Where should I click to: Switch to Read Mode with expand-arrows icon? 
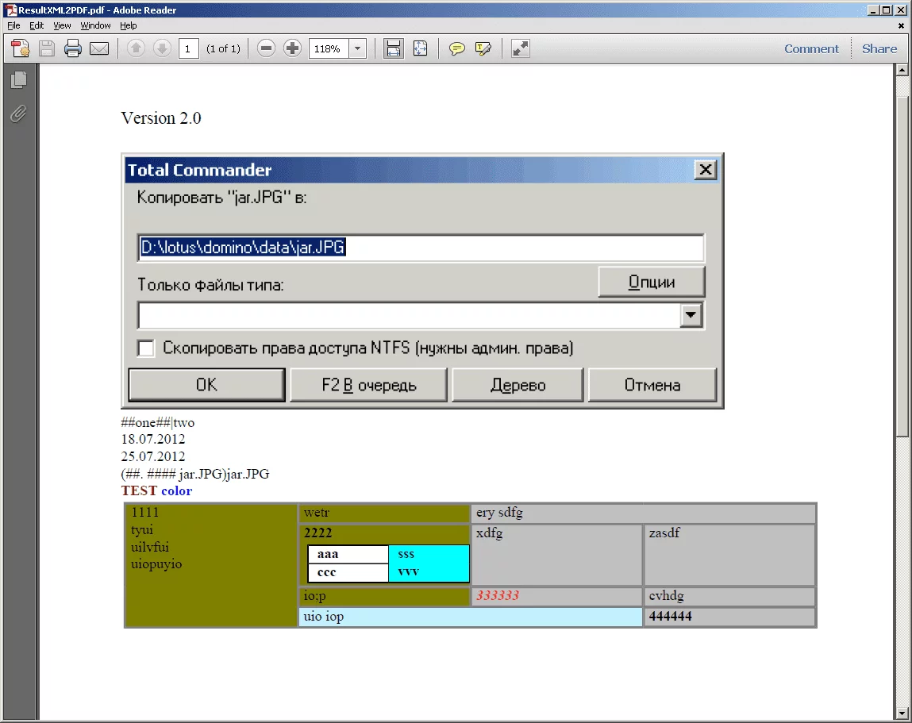(x=520, y=48)
